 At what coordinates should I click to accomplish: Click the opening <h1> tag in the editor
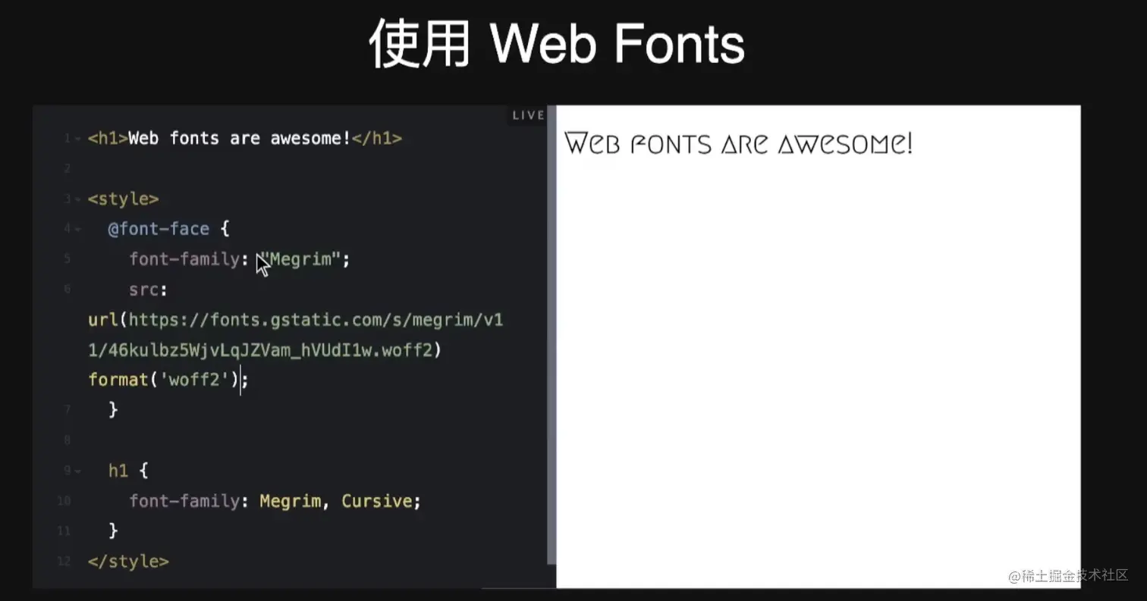tap(108, 139)
